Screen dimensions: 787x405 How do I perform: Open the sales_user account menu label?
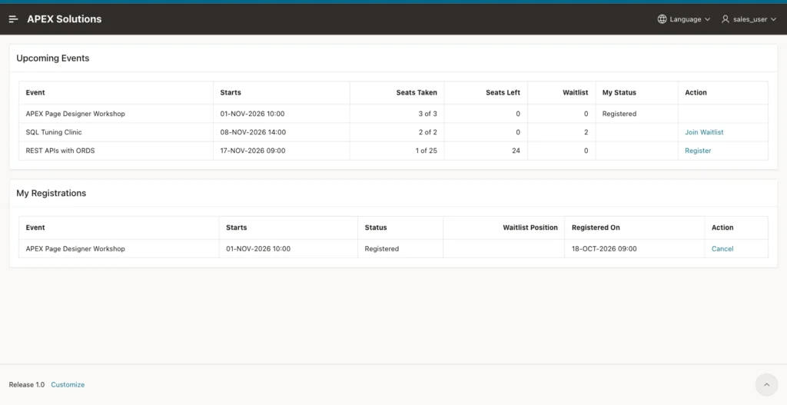point(750,19)
